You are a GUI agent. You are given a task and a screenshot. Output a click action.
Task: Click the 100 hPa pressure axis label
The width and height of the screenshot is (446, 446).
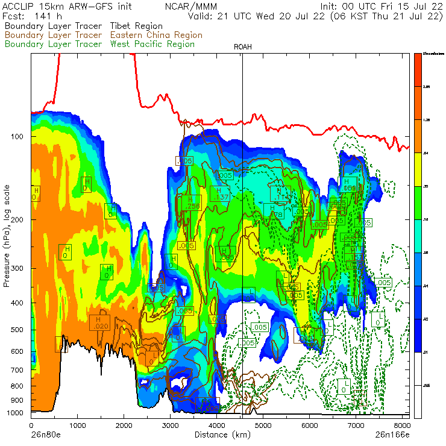tap(17, 137)
